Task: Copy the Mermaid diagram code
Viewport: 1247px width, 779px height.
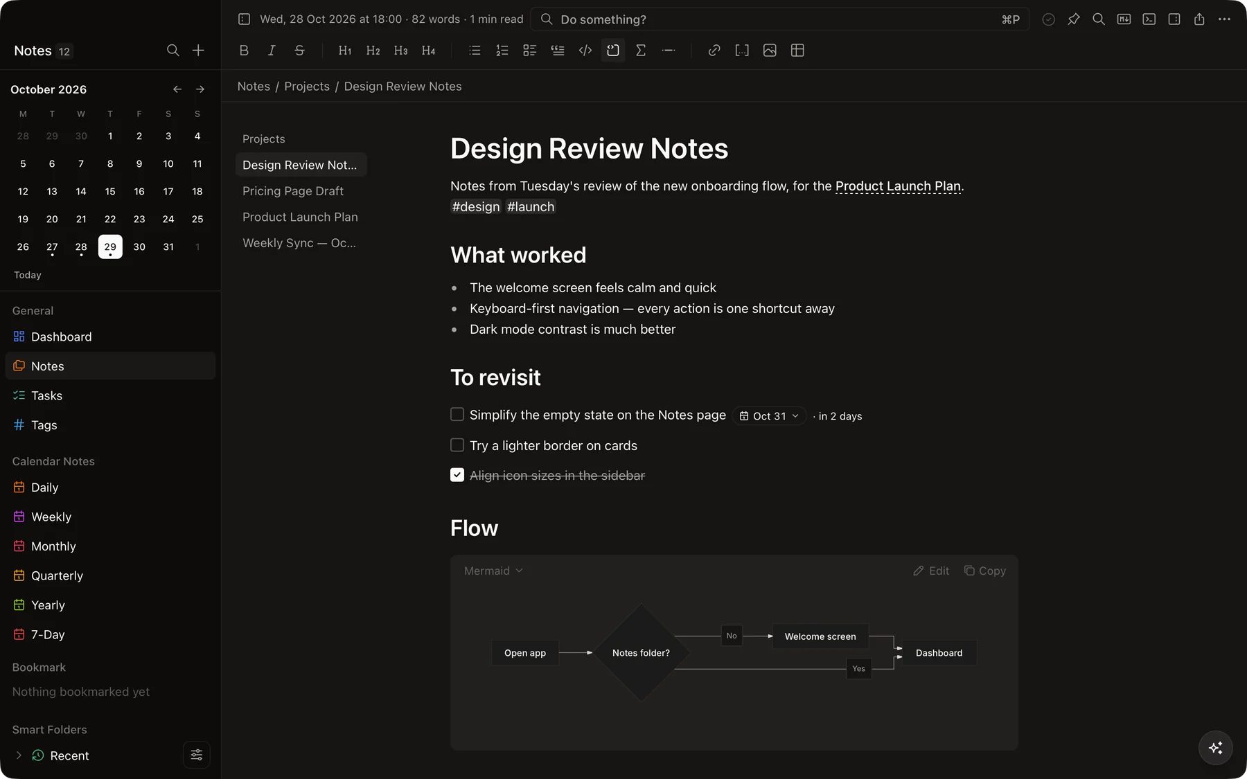Action: click(985, 571)
